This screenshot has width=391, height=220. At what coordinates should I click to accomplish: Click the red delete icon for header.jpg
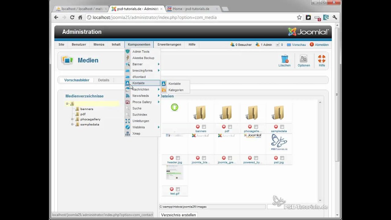[172, 158]
